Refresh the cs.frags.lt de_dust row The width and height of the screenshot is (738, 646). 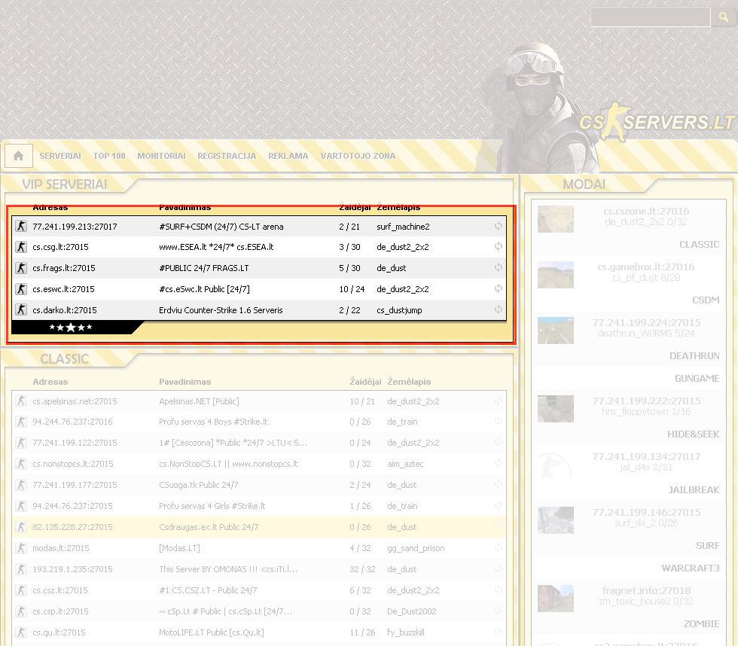[x=498, y=268]
